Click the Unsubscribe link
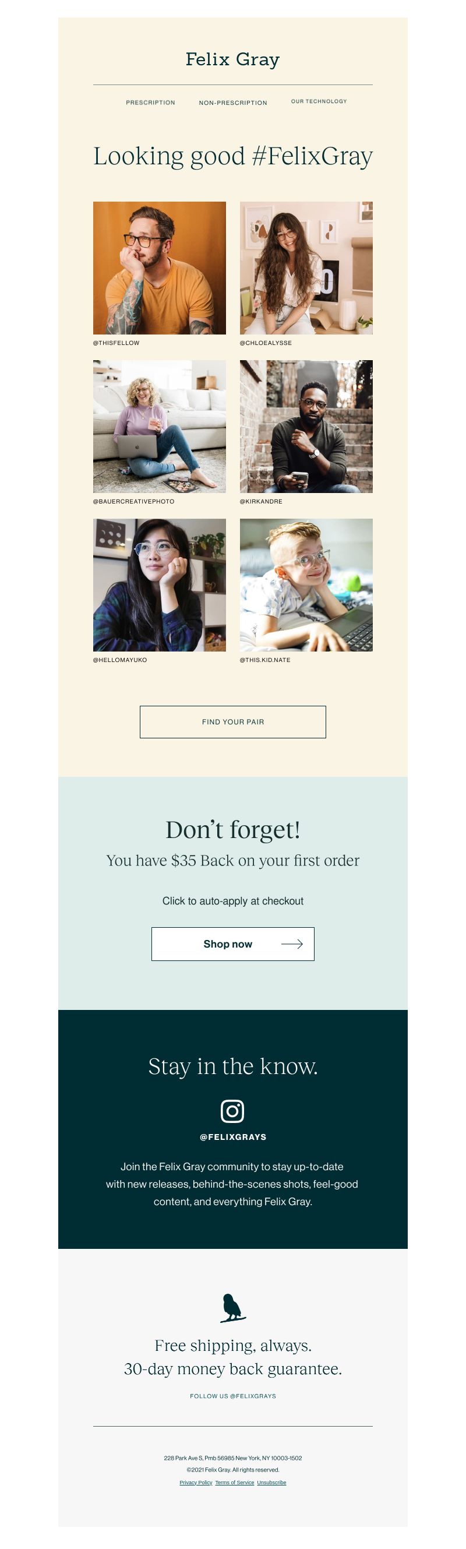Image resolution: width=466 pixels, height=1549 pixels. (272, 1482)
